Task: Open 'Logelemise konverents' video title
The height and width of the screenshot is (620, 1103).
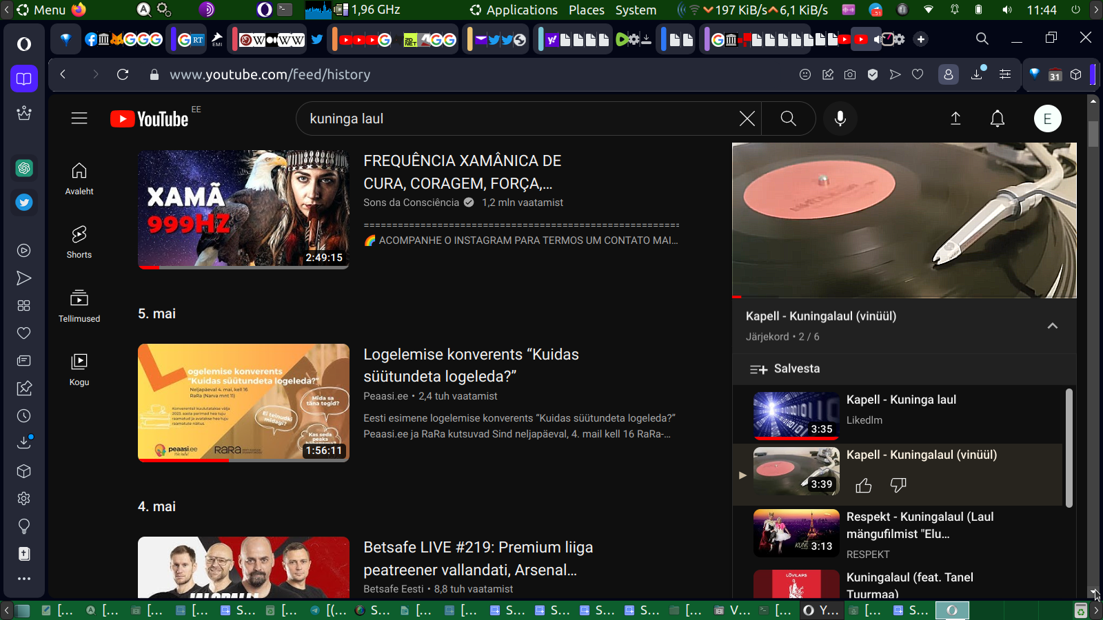Action: pos(472,365)
